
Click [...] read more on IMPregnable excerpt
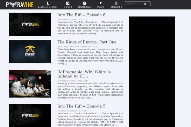tap(91, 98)
